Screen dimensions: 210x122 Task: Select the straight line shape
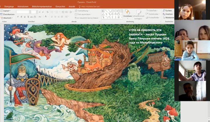click(x=106, y=11)
